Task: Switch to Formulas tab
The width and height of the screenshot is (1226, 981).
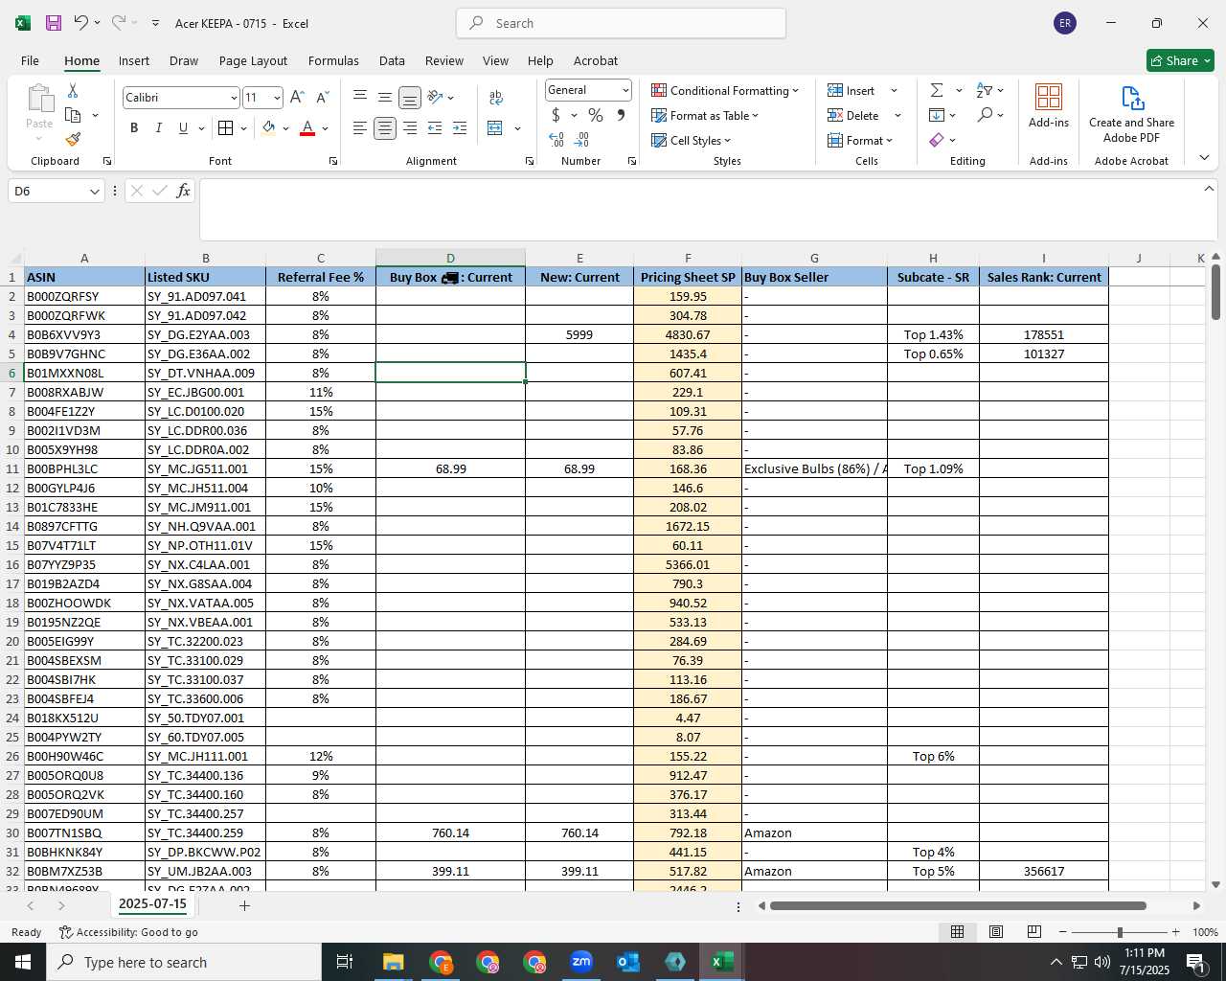Action: pyautogui.click(x=333, y=60)
